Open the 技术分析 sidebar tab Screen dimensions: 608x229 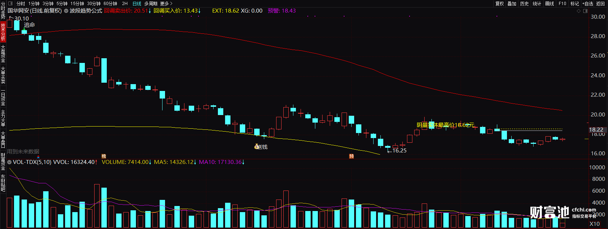[x=3, y=32]
